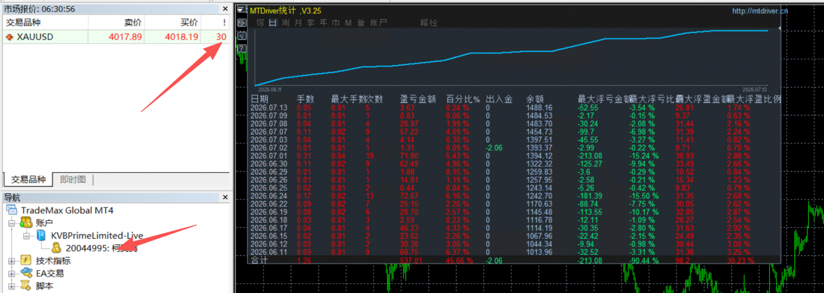Open the question mark help button of MTDriver
824x293 pixels.
coord(242,47)
